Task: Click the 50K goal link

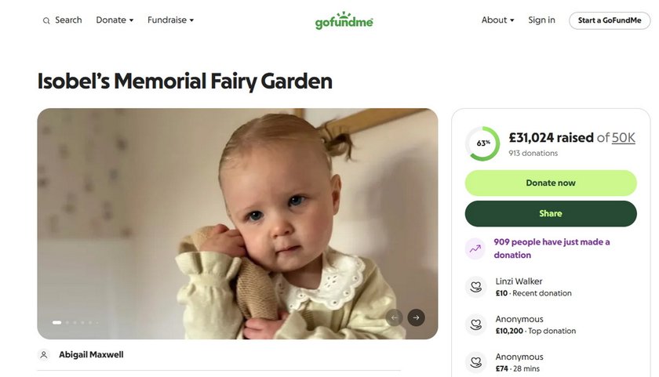Action: click(x=624, y=138)
